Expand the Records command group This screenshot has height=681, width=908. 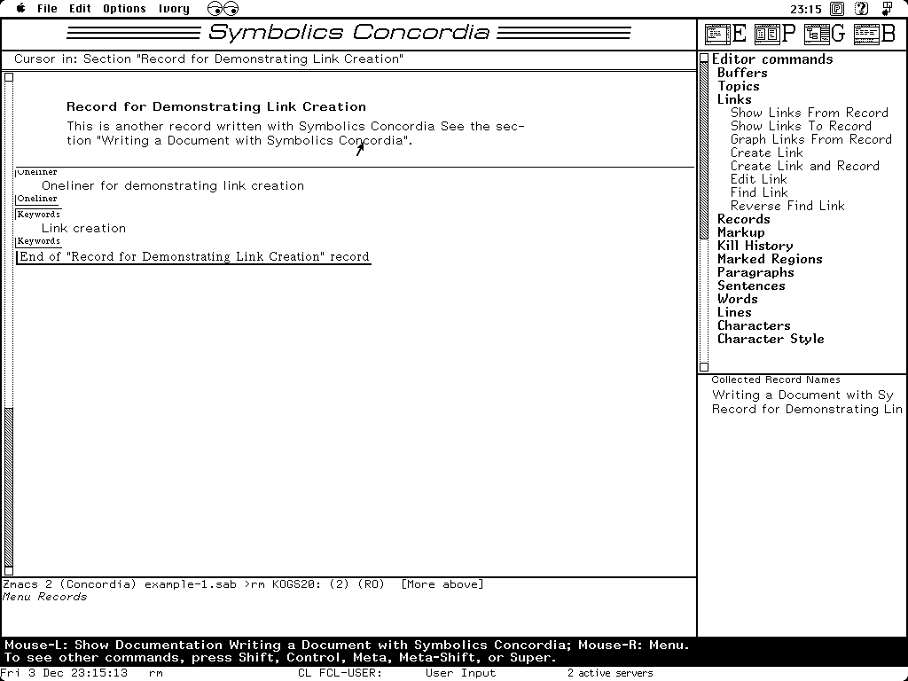[744, 220]
